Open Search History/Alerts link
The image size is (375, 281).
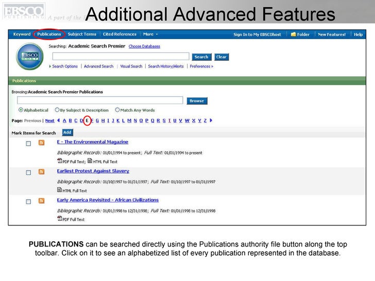(166, 66)
